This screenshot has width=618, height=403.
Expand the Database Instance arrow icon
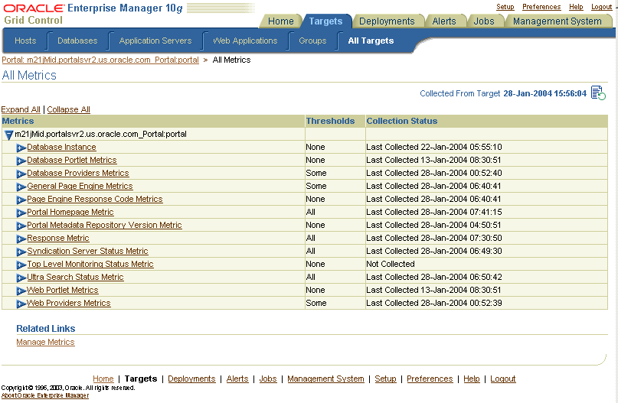pyautogui.click(x=21, y=148)
